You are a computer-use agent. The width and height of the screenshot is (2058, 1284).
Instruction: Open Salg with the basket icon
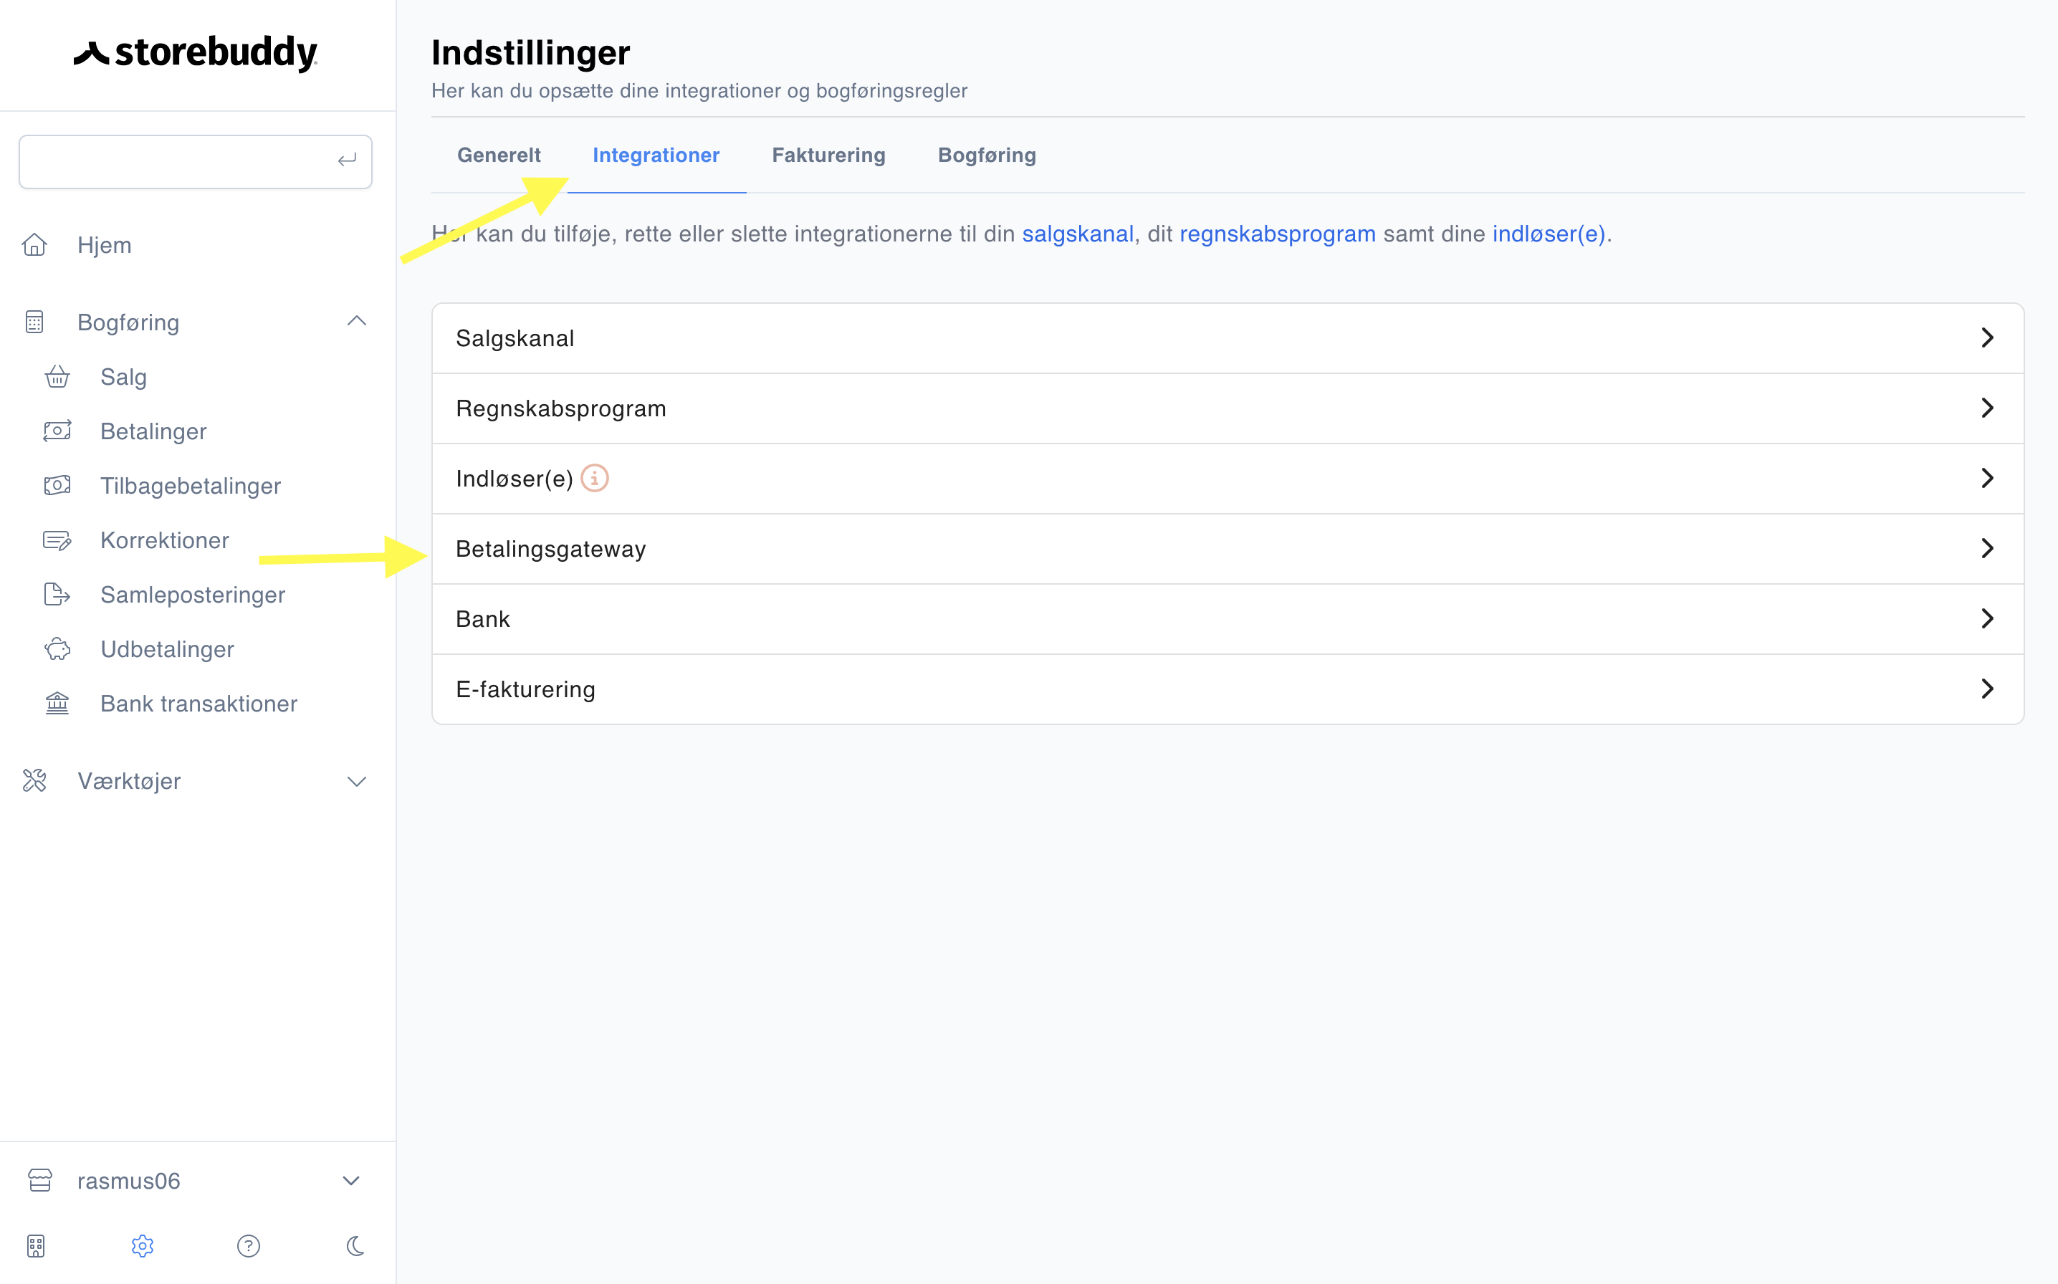tap(57, 376)
